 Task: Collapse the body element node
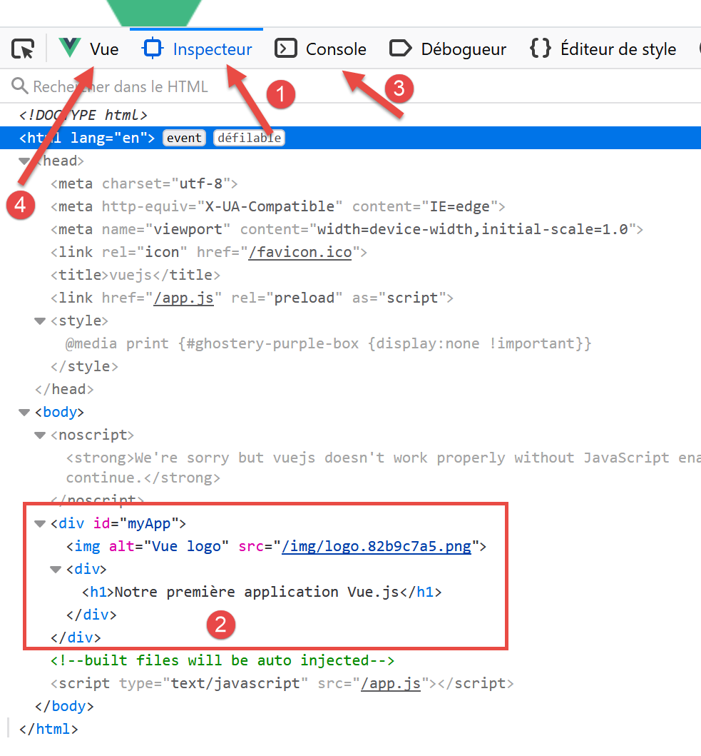pyautogui.click(x=25, y=413)
